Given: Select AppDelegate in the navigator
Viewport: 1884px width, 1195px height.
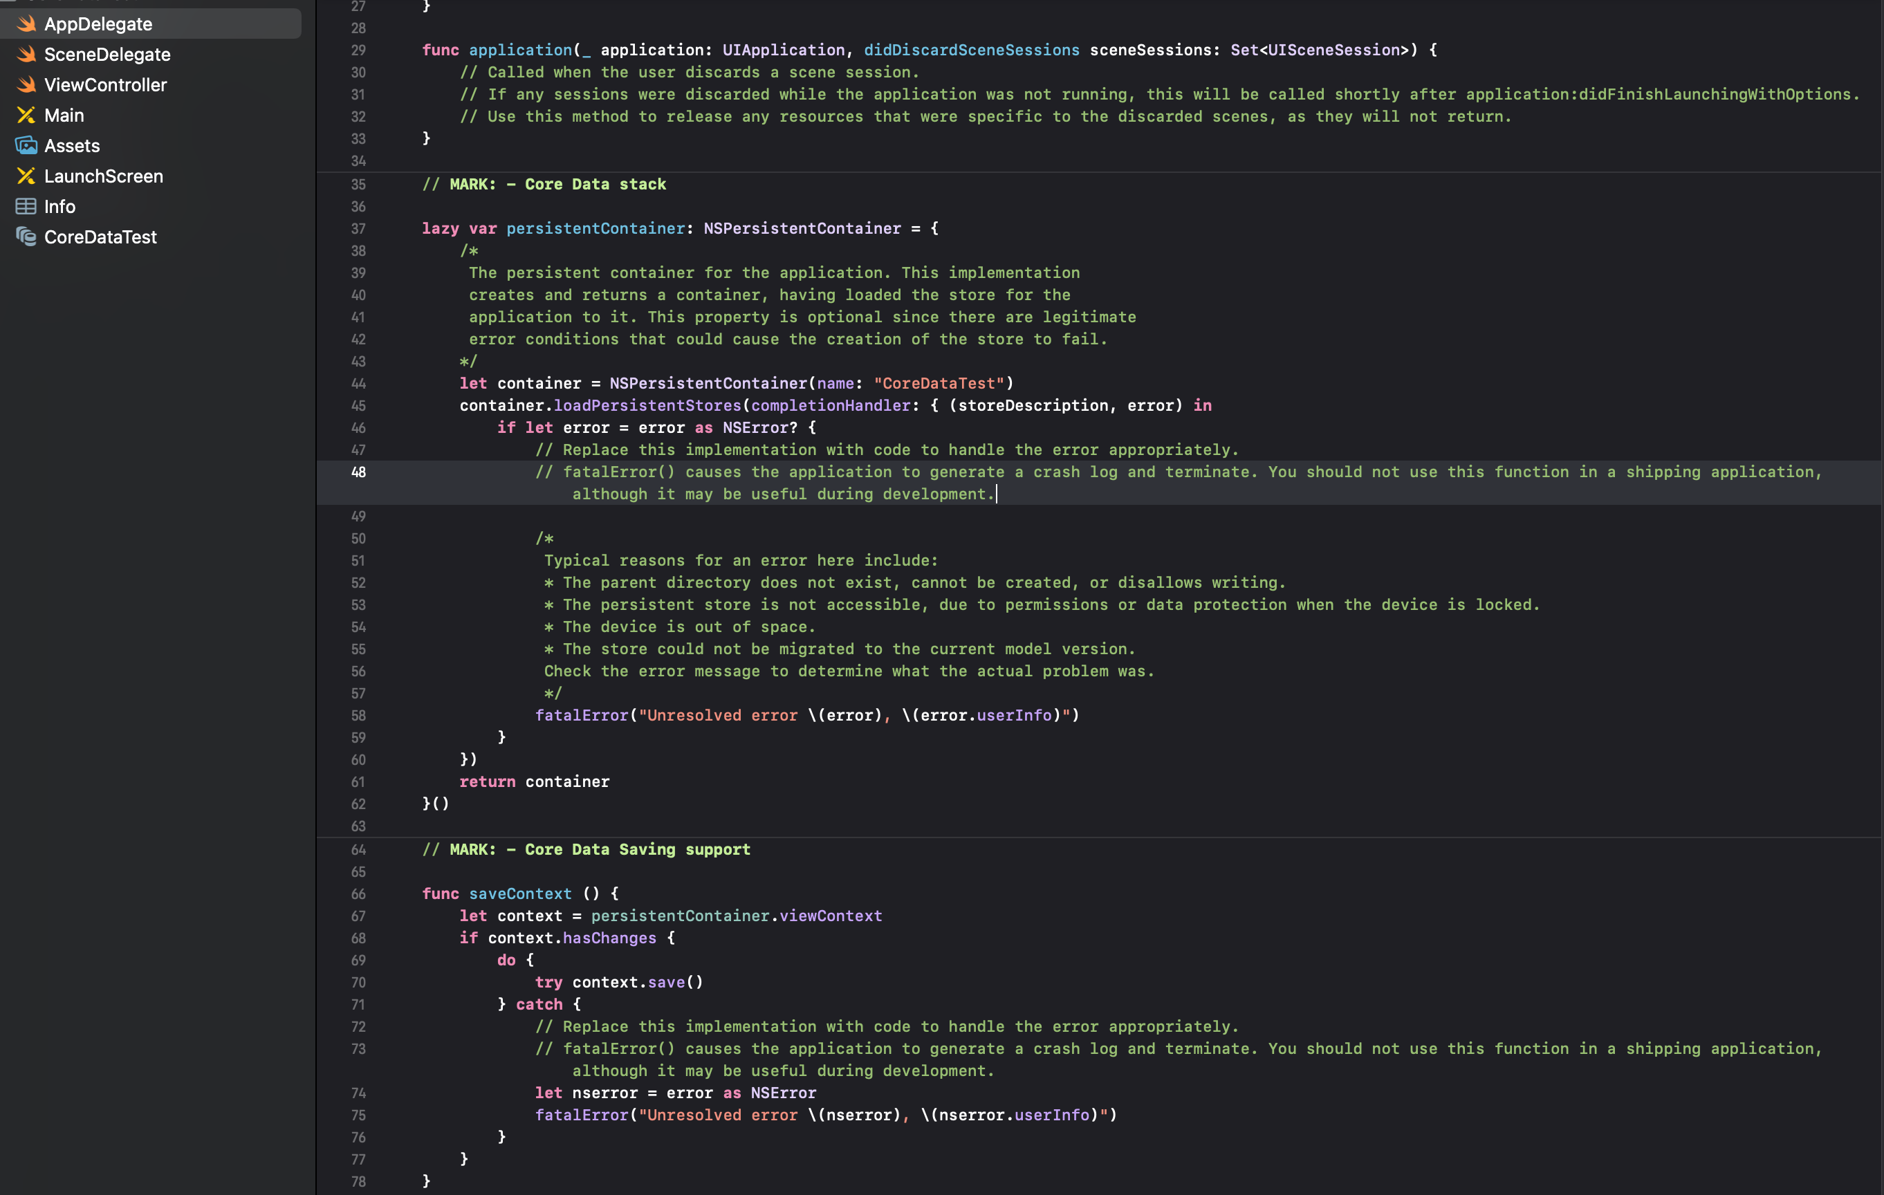Looking at the screenshot, I should click(x=151, y=24).
